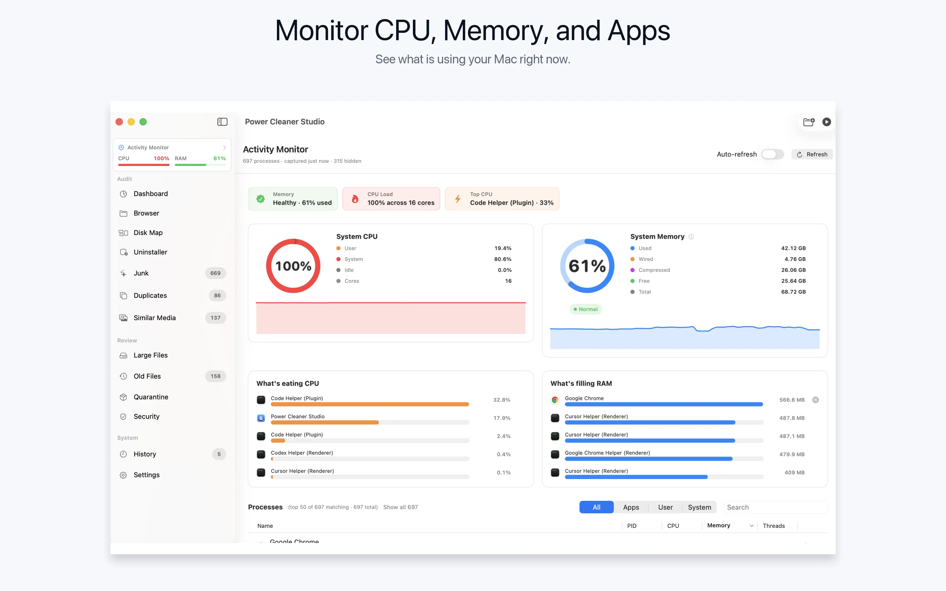Click in the process Search field
Screen dimensions: 946x591
(776, 507)
